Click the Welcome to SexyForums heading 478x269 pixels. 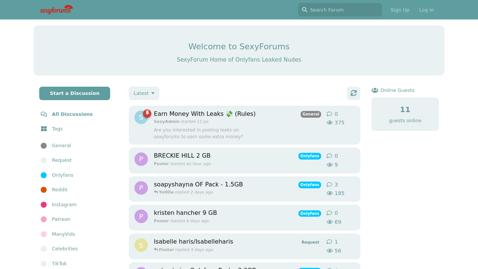pyautogui.click(x=239, y=47)
